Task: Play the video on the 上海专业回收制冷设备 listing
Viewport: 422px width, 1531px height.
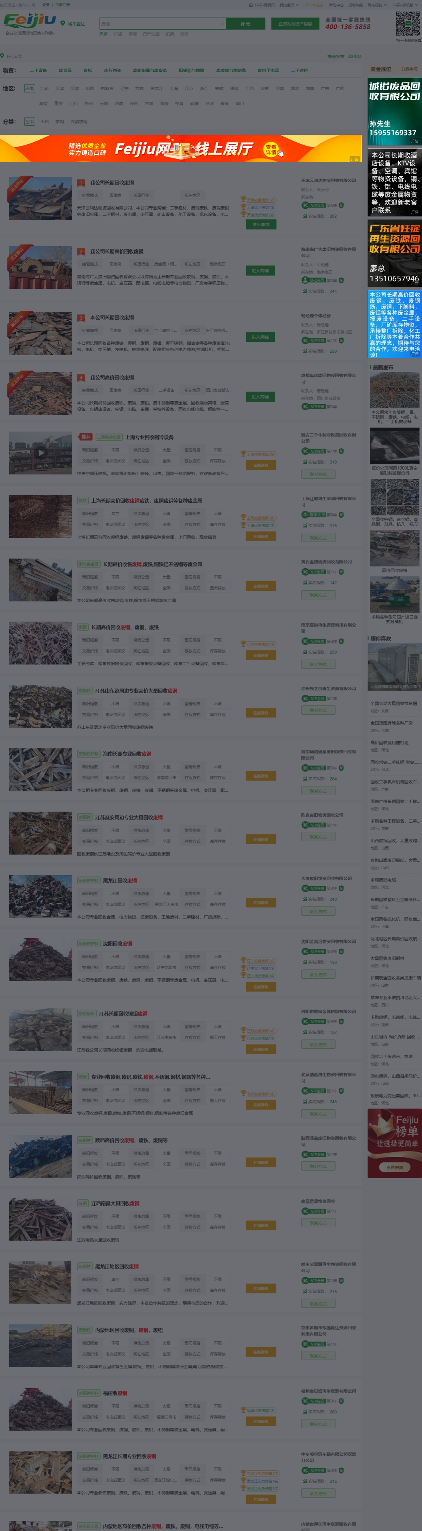Action: coord(40,453)
